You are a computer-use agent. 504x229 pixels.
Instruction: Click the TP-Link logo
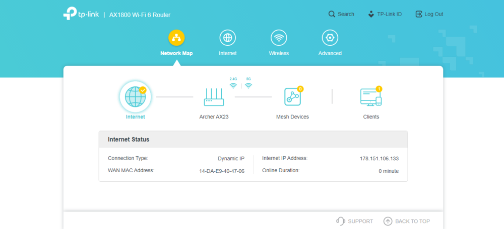[x=81, y=15]
